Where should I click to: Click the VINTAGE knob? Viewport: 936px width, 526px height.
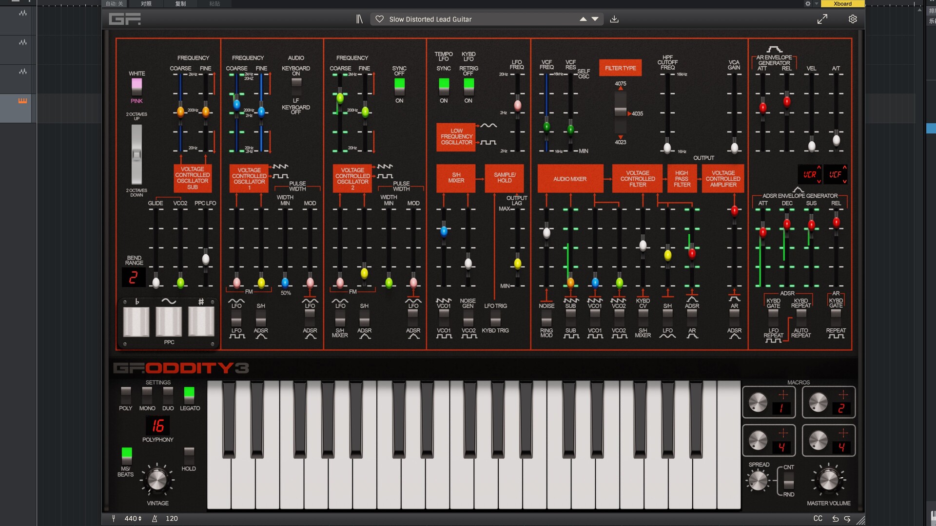(x=157, y=480)
